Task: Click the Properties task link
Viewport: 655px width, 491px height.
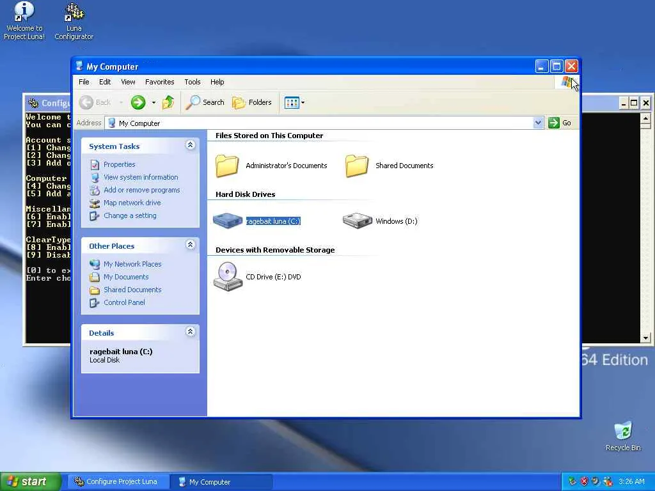Action: [x=120, y=164]
